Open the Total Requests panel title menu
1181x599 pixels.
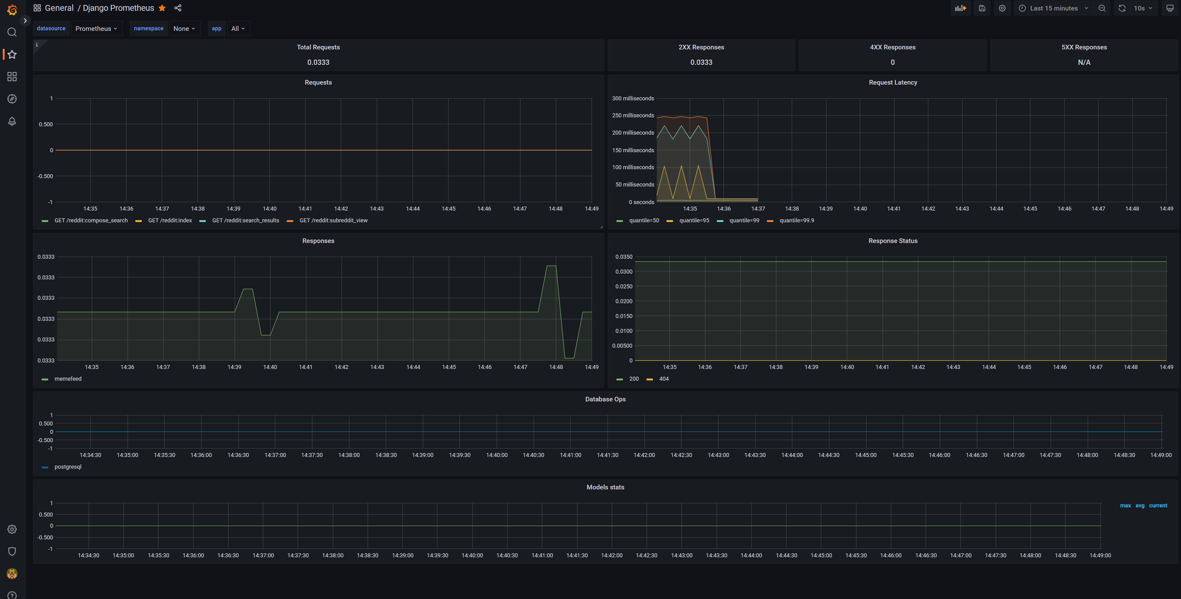pos(318,47)
